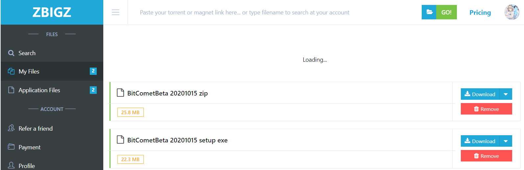Open My Files section
524x170 pixels.
coord(52,71)
